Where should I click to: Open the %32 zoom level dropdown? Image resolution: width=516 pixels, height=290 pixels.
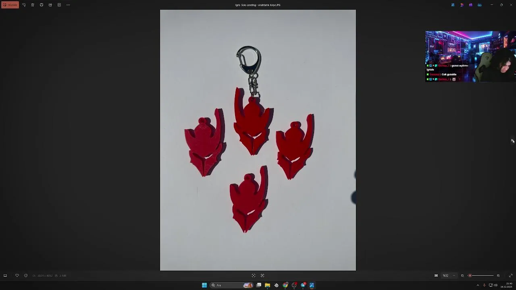[x=449, y=275]
